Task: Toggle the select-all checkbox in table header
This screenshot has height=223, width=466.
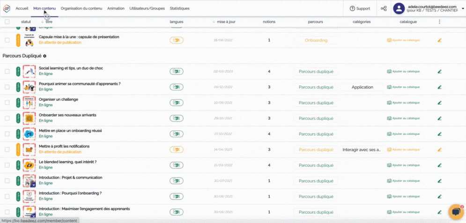Action: coord(7,22)
